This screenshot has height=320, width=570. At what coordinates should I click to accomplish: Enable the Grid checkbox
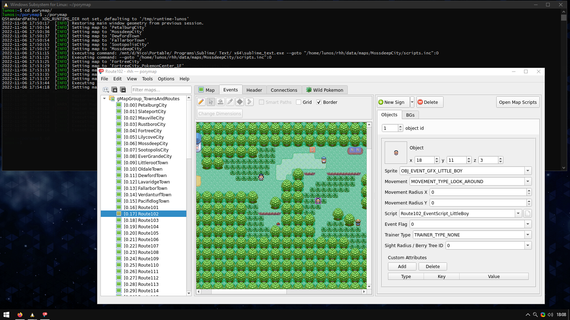[299, 102]
